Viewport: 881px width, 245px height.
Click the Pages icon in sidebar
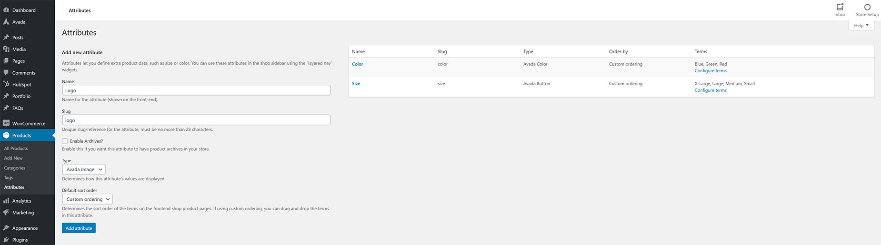tap(6, 61)
